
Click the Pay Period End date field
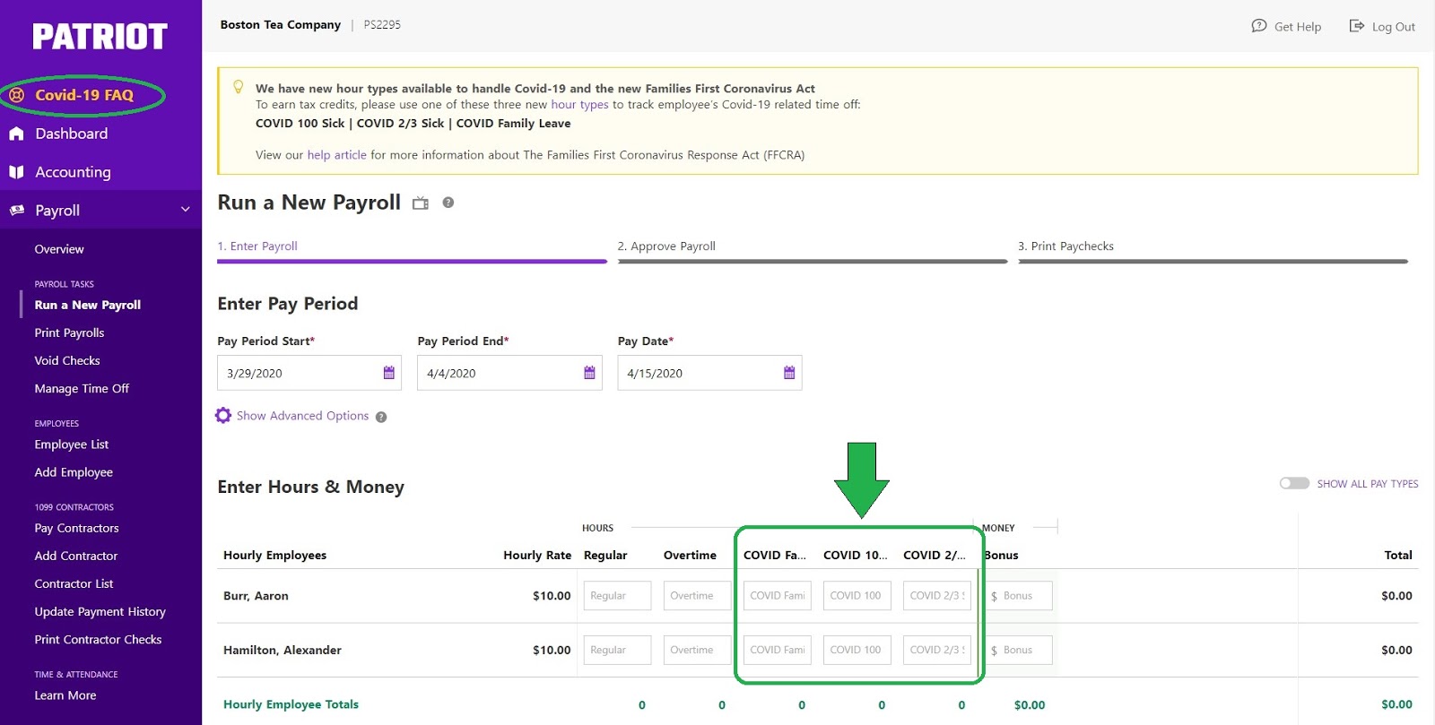(509, 373)
